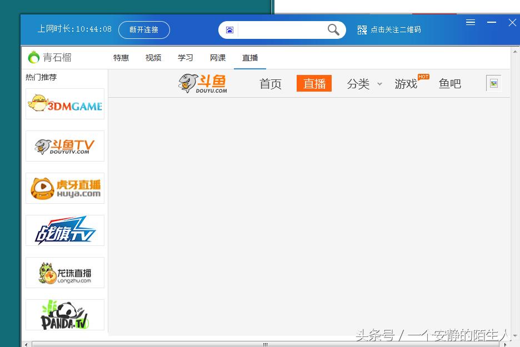The height and width of the screenshot is (347, 520).
Task: Open the 鱼吧 navigation item
Action: pos(450,84)
